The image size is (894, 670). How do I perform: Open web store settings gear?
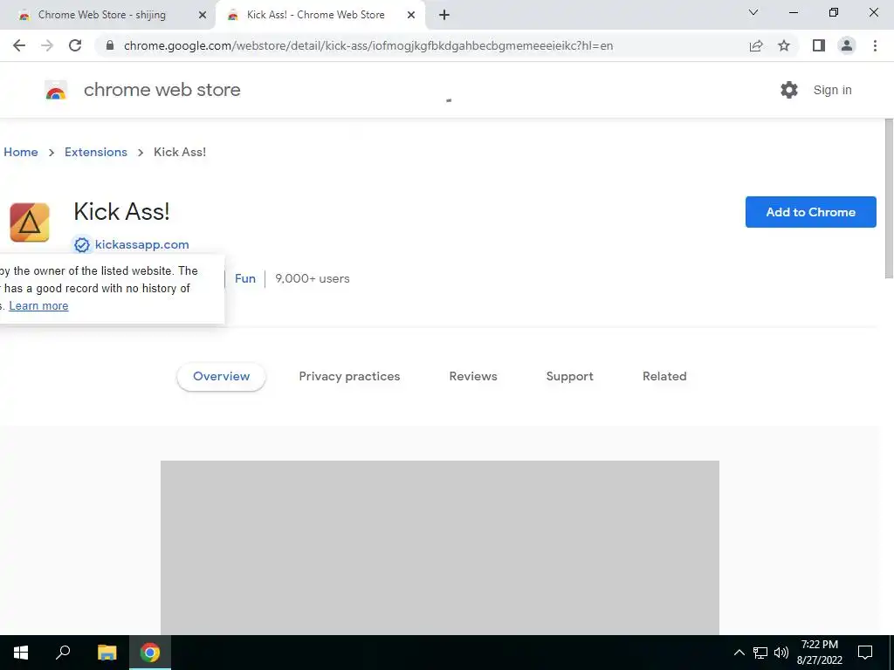pos(789,90)
